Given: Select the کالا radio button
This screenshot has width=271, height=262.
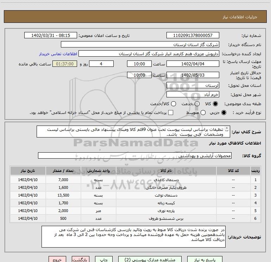Looking at the screenshot, I should tap(215, 104).
